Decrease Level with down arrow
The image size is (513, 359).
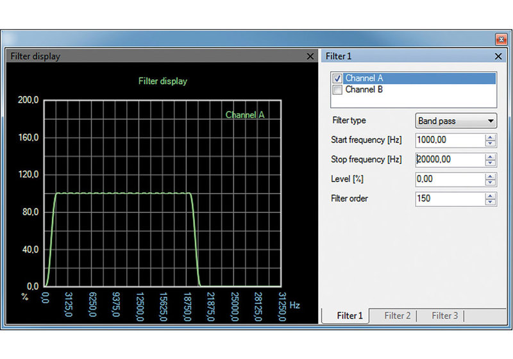click(490, 183)
